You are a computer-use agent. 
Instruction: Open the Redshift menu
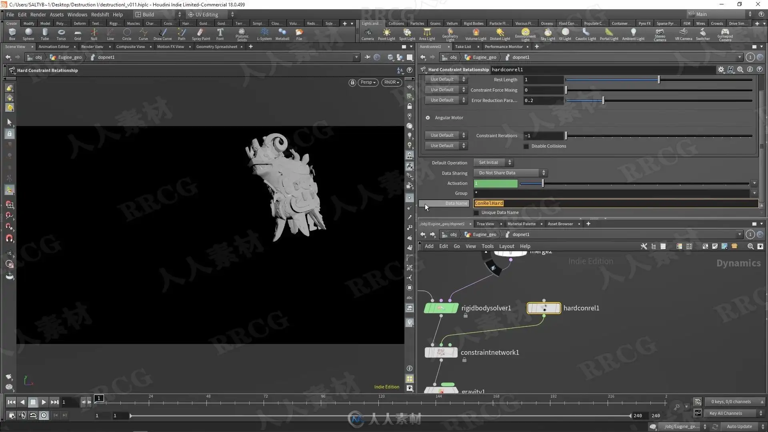[x=100, y=14]
